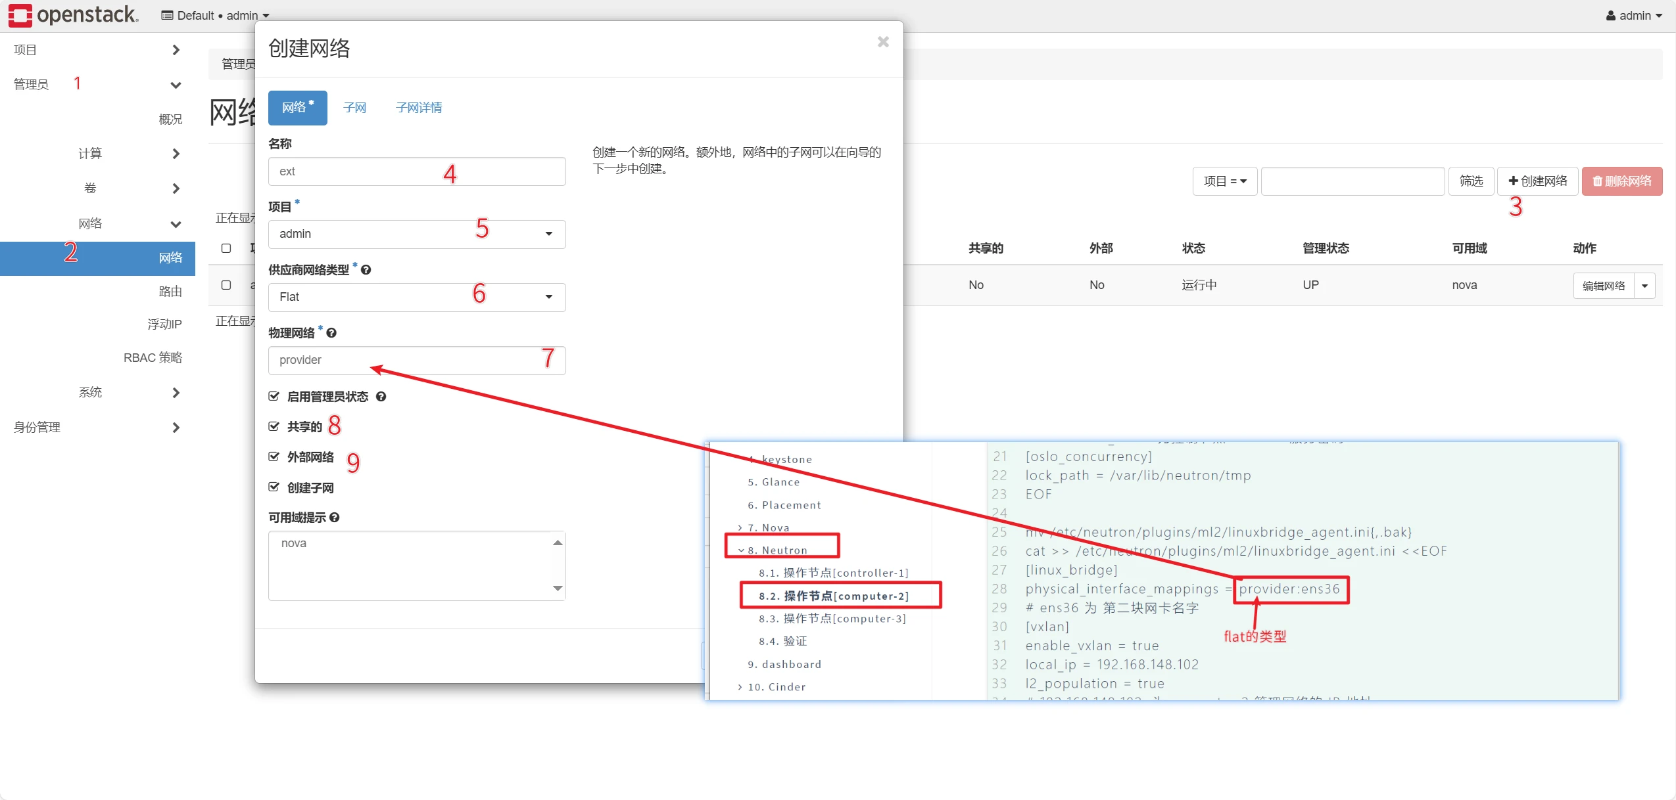
Task: Click the OpenStack logo icon
Action: click(20, 14)
